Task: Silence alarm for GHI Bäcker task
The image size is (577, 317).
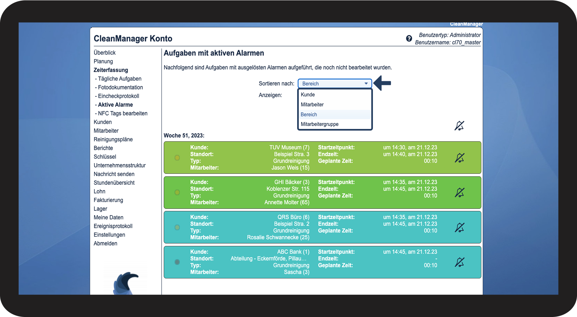Action: 459,192
